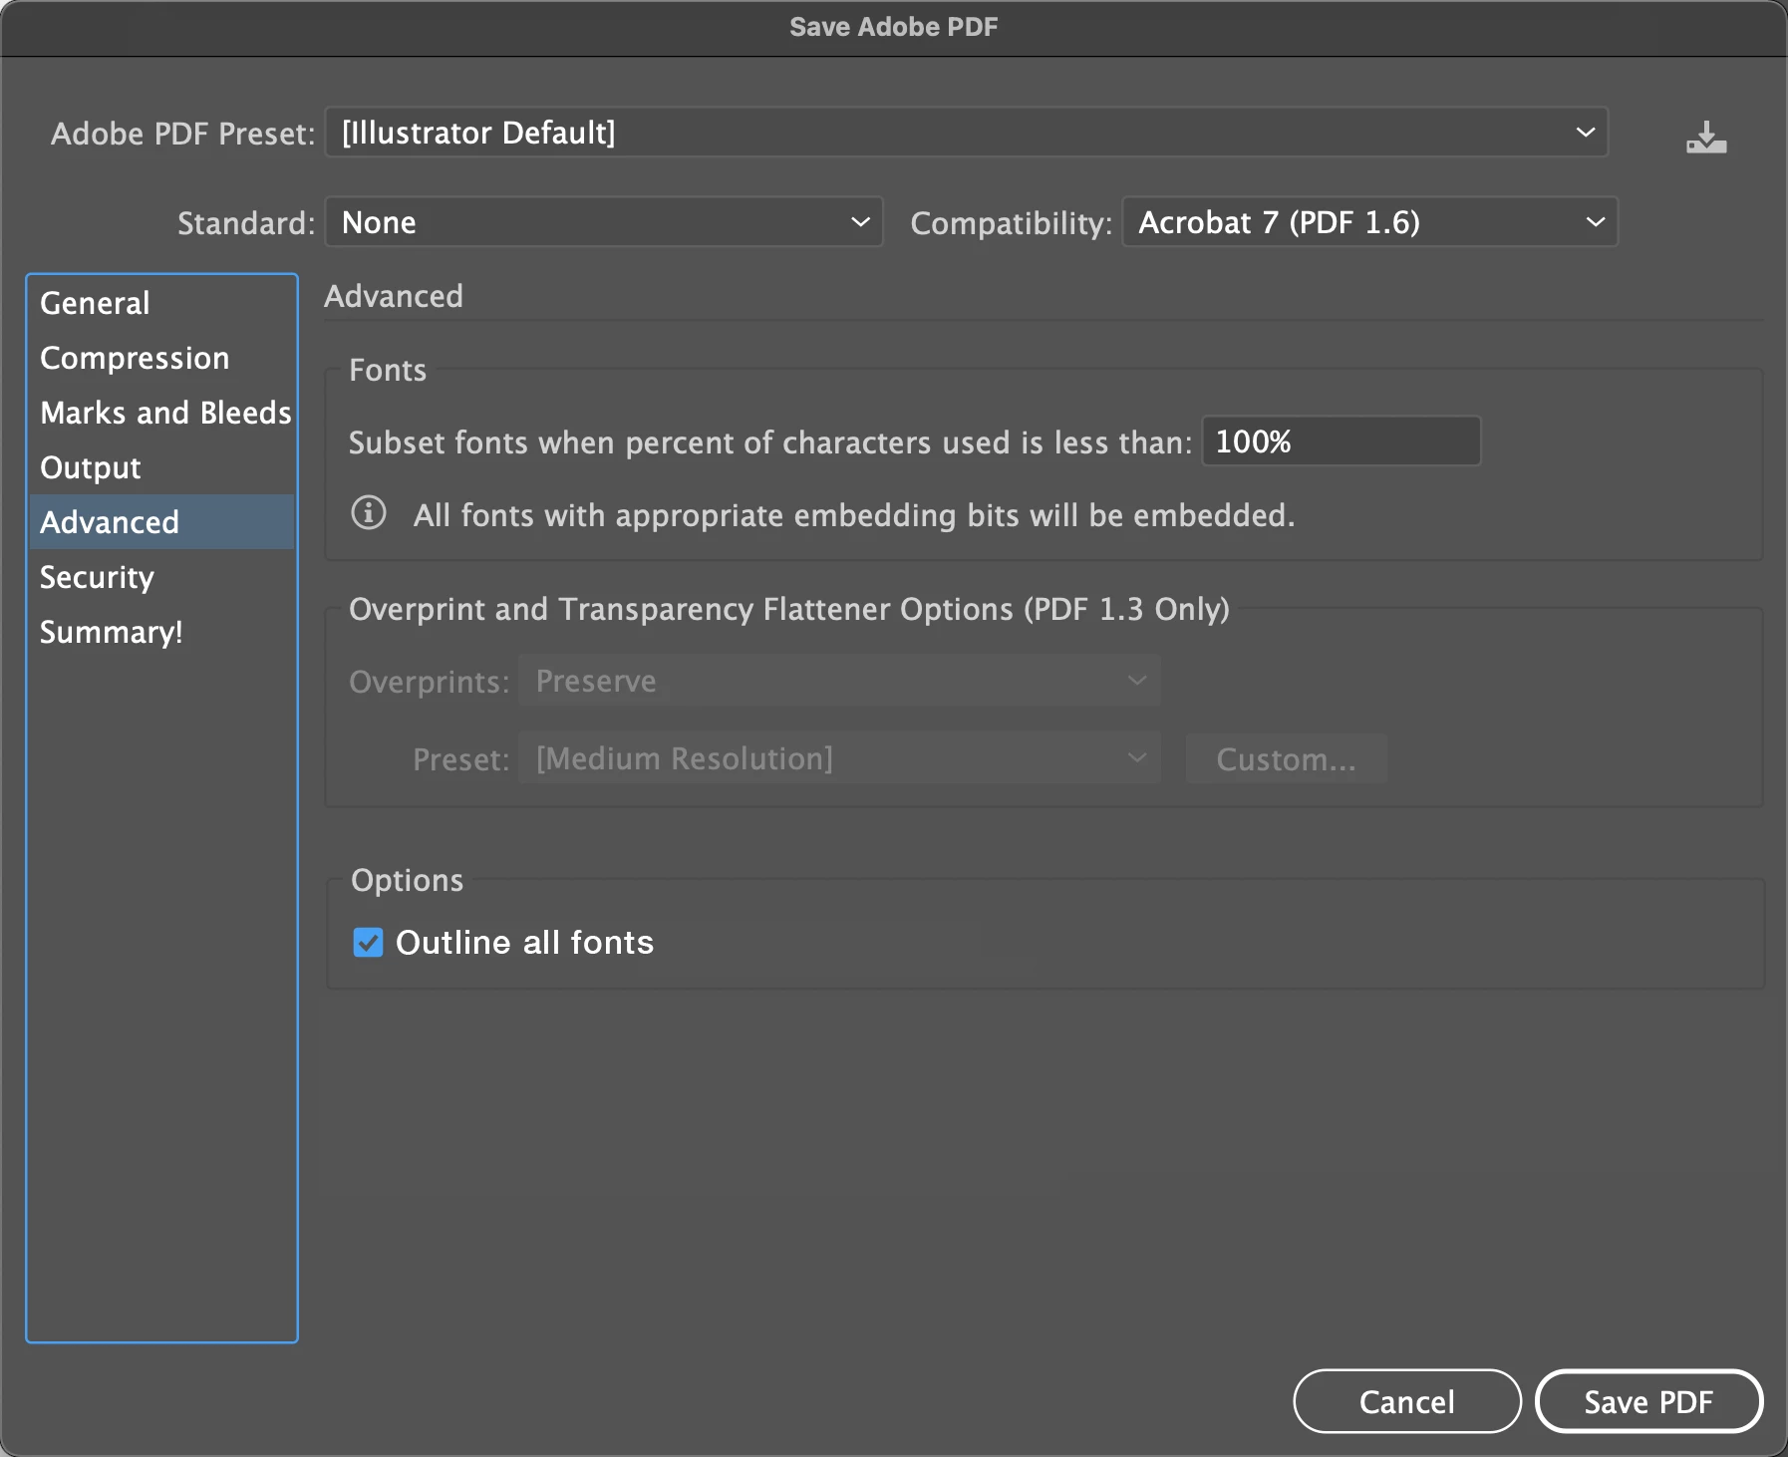The width and height of the screenshot is (1788, 1457).
Task: Select the General category
Action: 161,303
